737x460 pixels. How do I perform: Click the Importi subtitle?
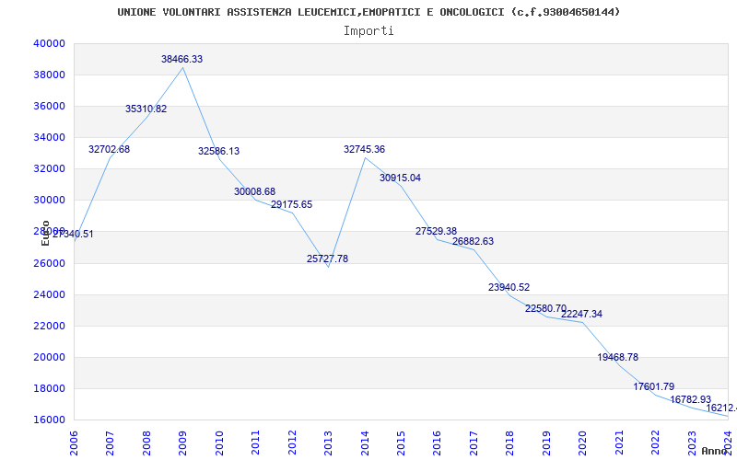pos(368,31)
